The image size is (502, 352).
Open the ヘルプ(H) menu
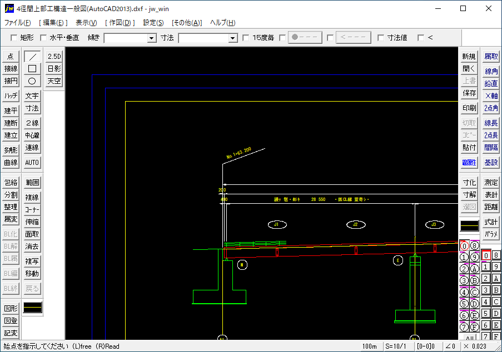pos(222,23)
